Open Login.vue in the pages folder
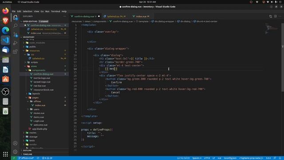This screenshot has width=284, height=160. [39, 121]
